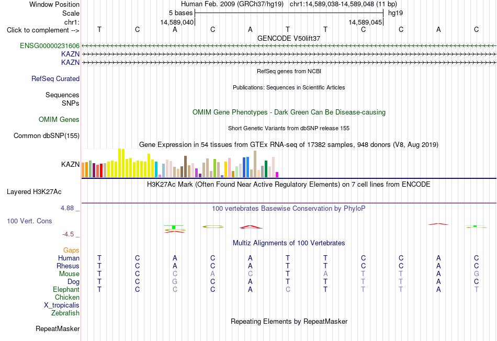The height and width of the screenshot is (341, 497).
Task: Open the 100 Vert. Cons track label
Action: pyautogui.click(x=29, y=221)
